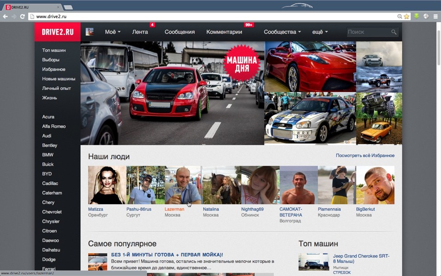Select Daewoo brand

tap(51, 240)
